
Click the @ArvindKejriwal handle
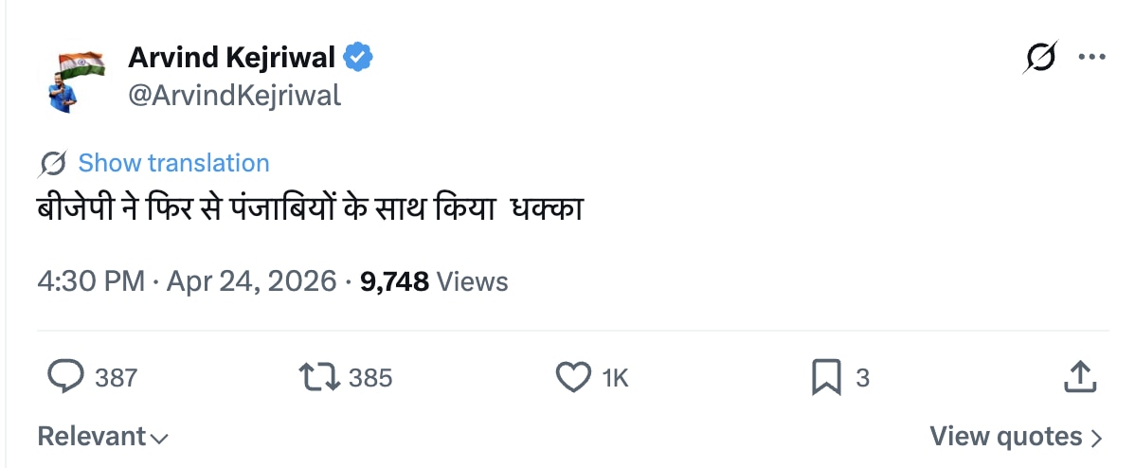point(234,96)
